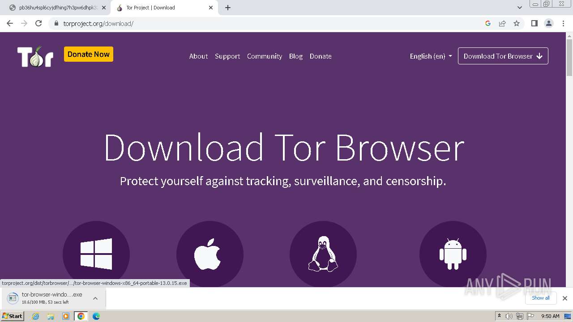The image size is (573, 322).
Task: Select the Linux penguin download icon
Action: [x=323, y=254]
